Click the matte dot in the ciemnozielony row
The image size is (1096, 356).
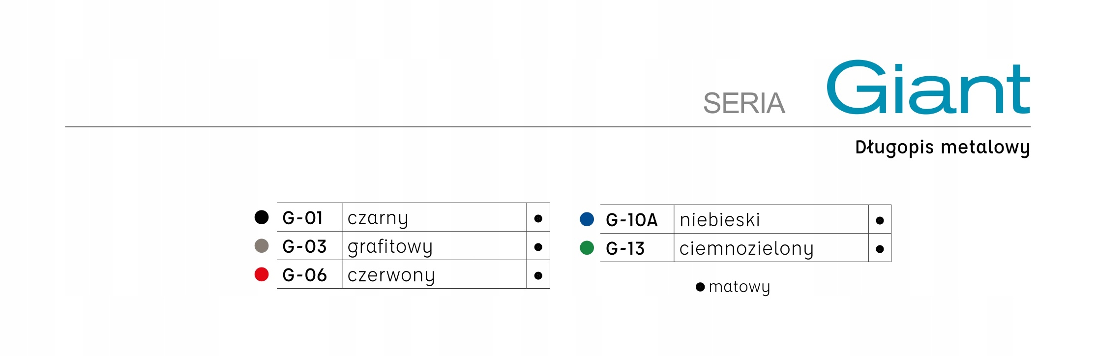880,249
